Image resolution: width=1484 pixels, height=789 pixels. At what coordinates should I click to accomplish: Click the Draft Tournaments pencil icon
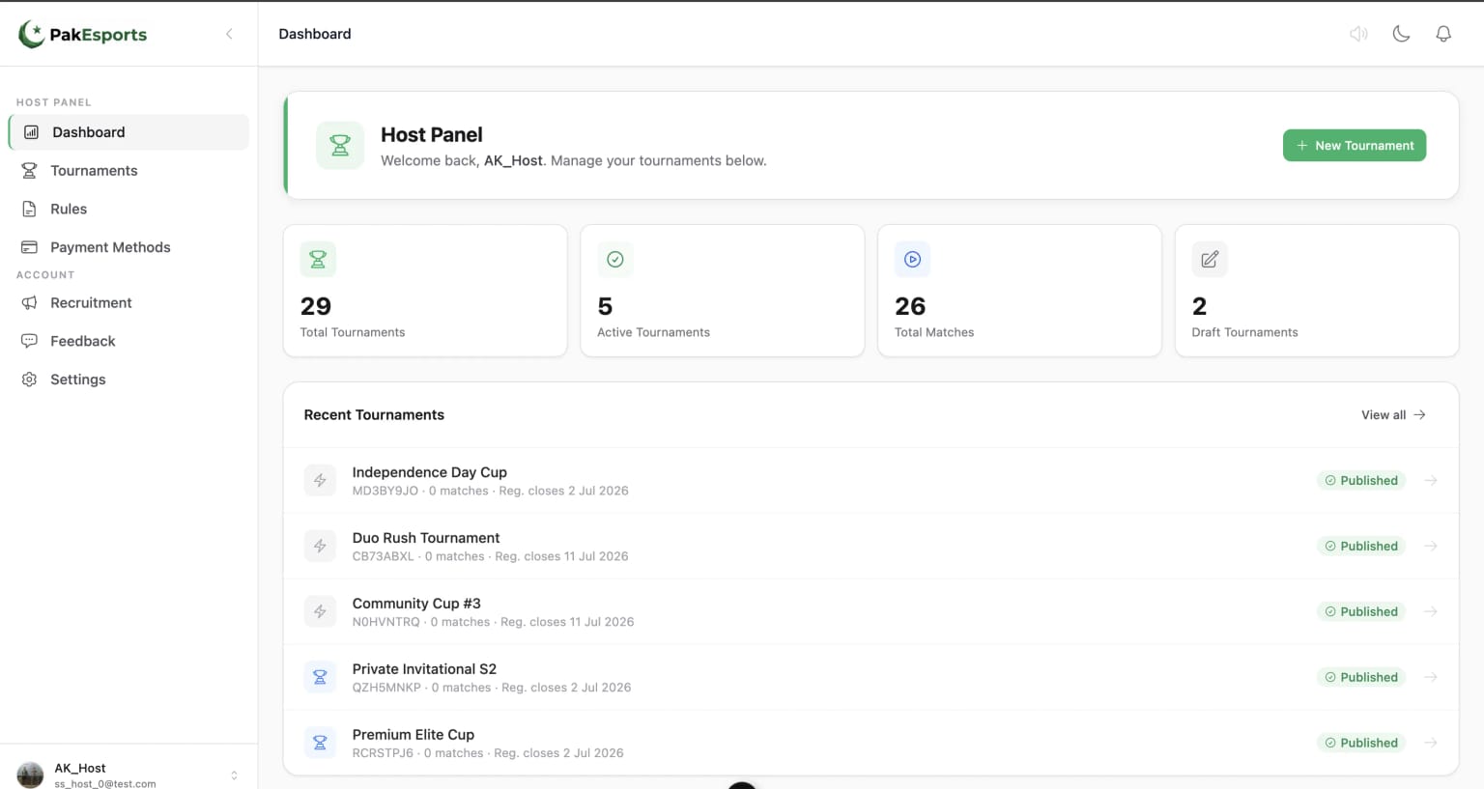(x=1210, y=259)
